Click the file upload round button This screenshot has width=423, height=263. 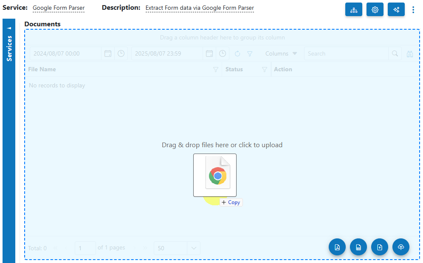380,247
